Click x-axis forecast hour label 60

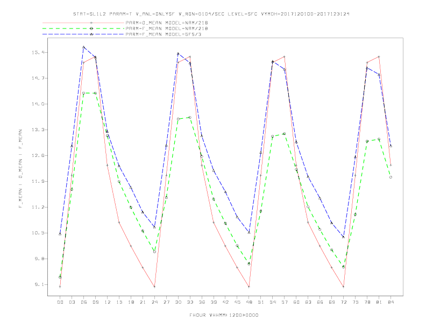296,302
